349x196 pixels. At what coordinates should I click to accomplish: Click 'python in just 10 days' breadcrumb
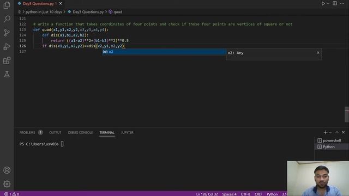pyautogui.click(x=44, y=12)
